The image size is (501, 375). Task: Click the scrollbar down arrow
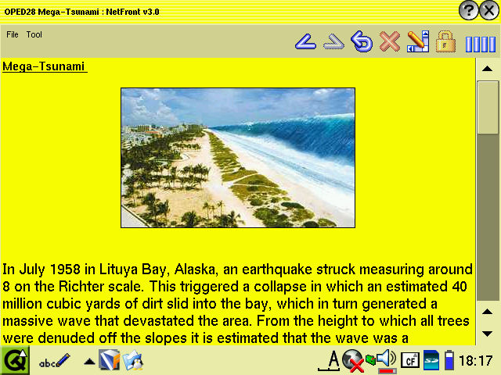(x=487, y=334)
